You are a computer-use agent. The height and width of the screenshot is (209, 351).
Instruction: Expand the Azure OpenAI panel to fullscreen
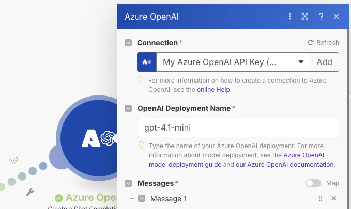[305, 17]
